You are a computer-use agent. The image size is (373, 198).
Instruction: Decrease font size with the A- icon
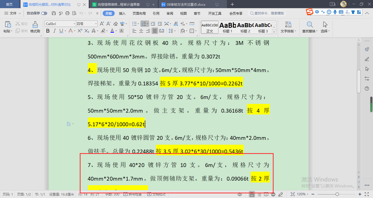click(108, 24)
